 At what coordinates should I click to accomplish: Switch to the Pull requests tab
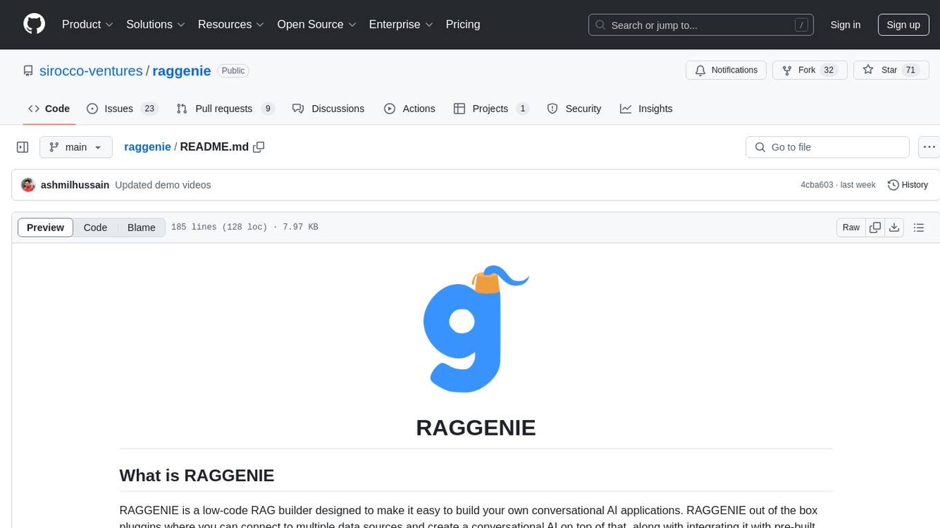(x=225, y=109)
